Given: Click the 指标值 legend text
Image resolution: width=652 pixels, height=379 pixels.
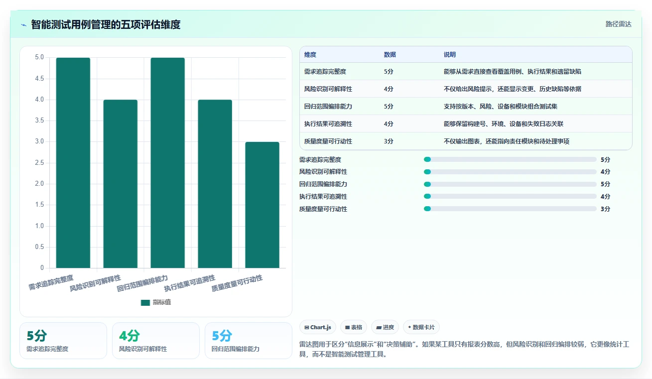Looking at the screenshot, I should click(162, 302).
